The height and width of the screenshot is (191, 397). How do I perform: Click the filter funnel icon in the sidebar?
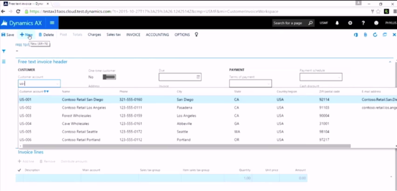(x=4, y=51)
